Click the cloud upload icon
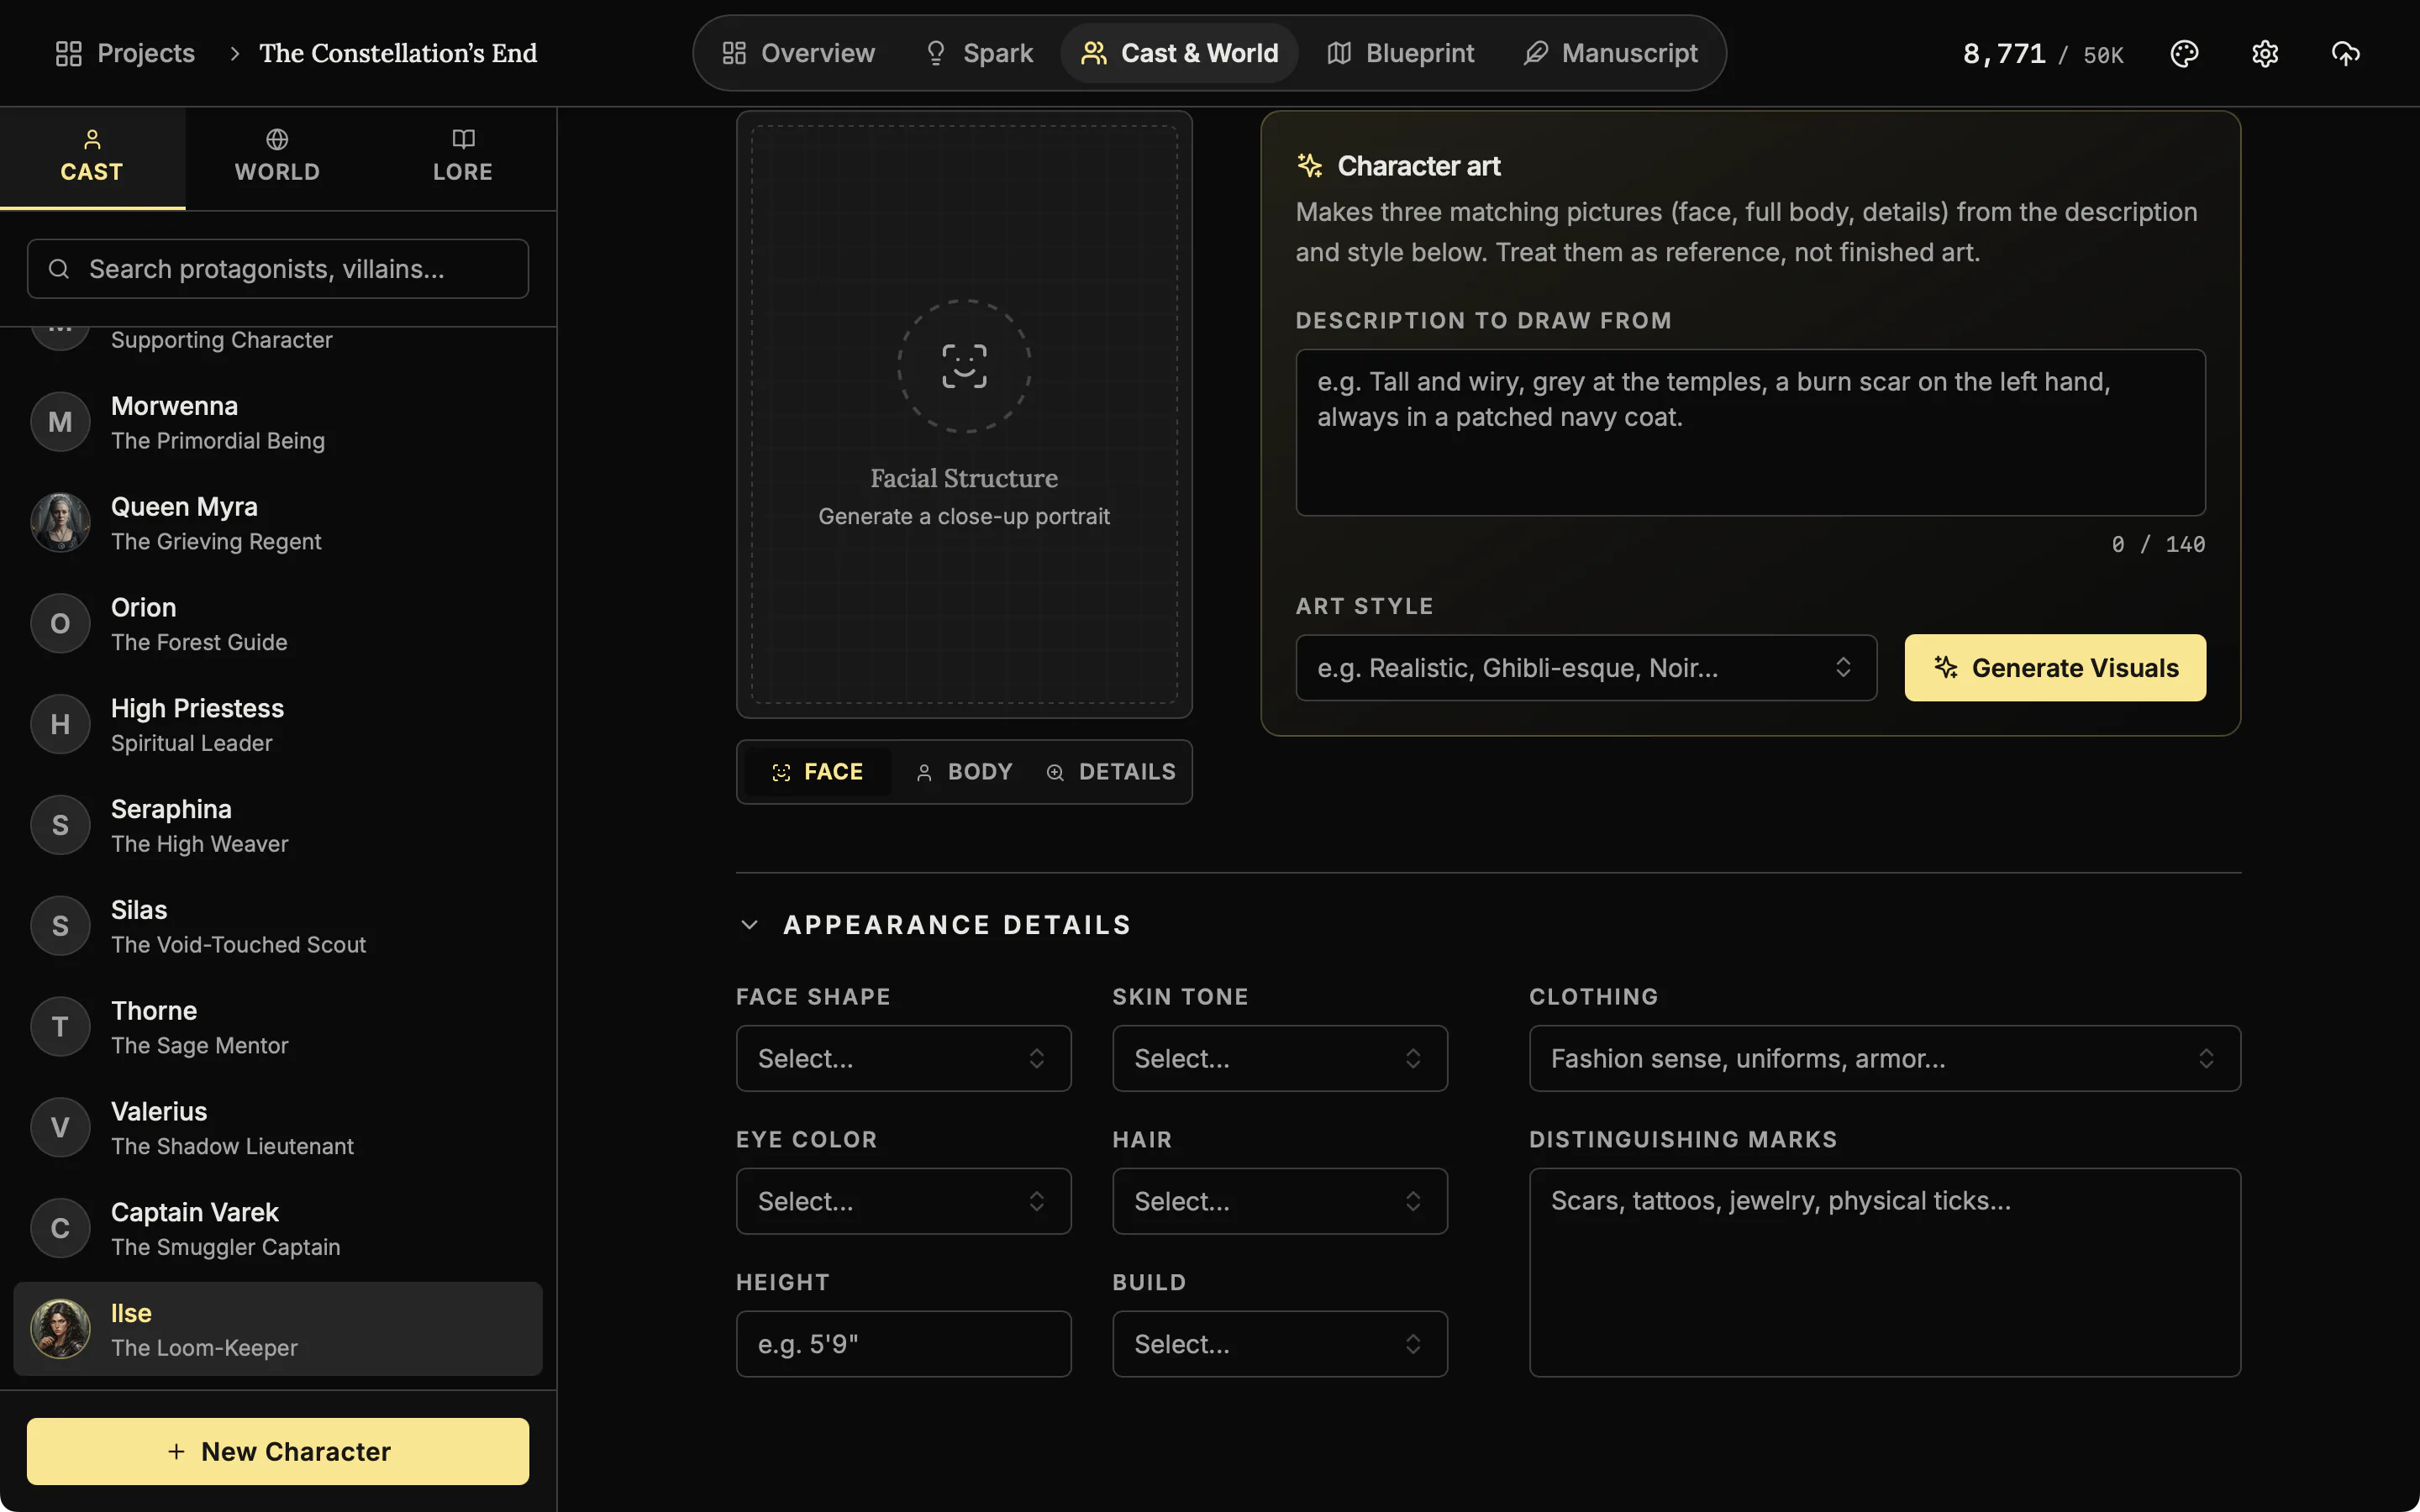The image size is (2420, 1512). pos(2345,53)
